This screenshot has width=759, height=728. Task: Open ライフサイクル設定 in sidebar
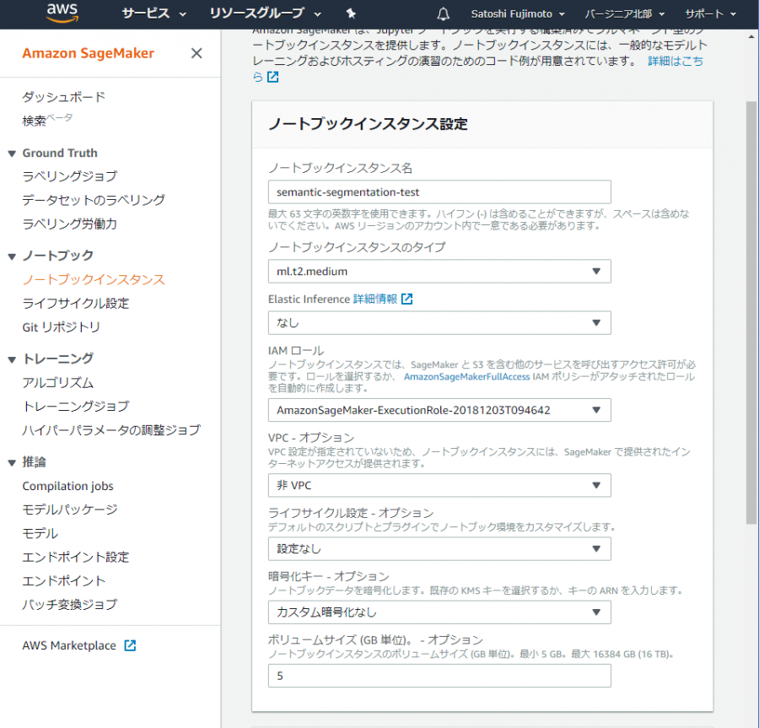(x=76, y=304)
